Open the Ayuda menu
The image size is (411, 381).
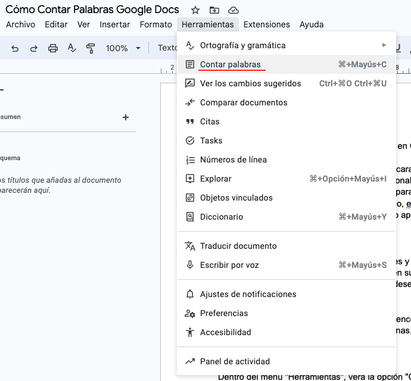pos(312,24)
